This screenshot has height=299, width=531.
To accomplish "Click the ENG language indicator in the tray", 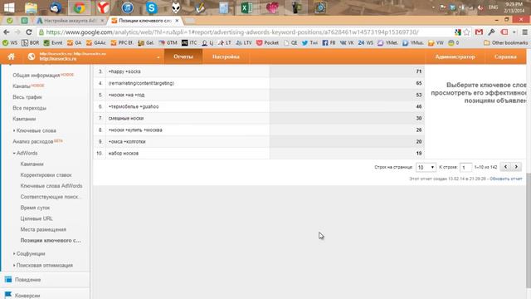I will pyautogui.click(x=493, y=7).
